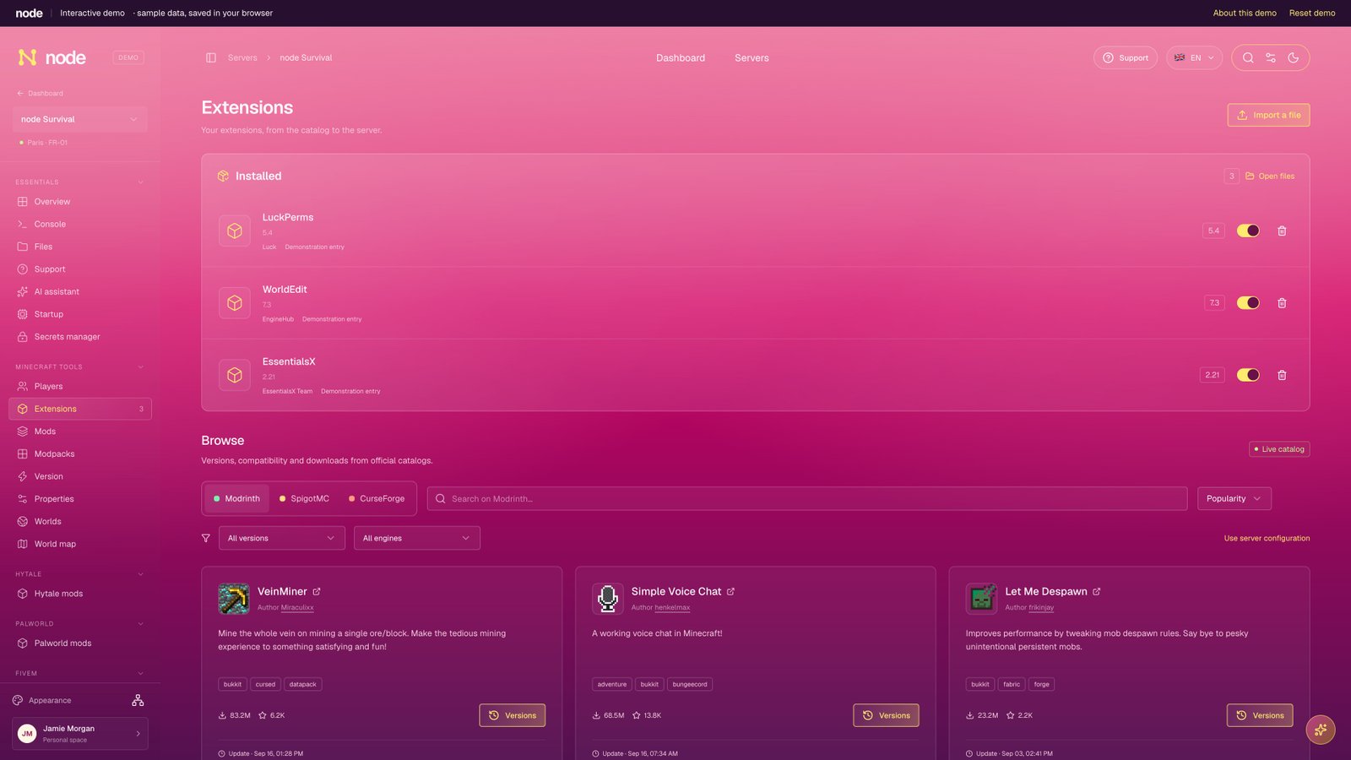Click Reset demo link
Screen dimensions: 1351x760
click(x=1312, y=14)
